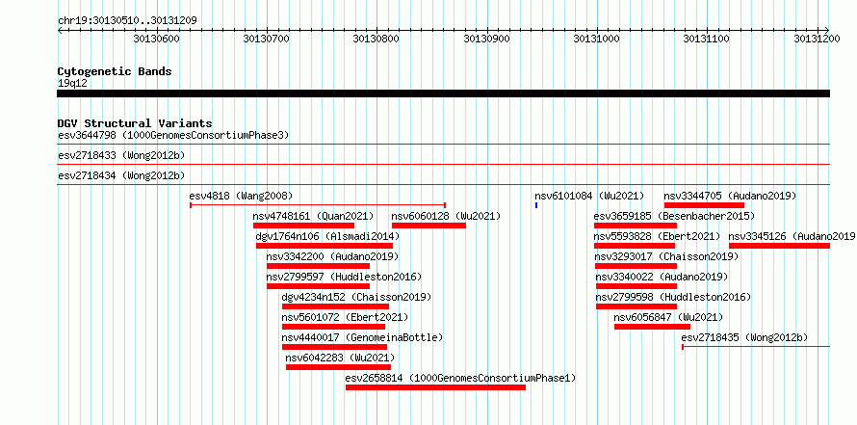This screenshot has height=425, width=857.
Task: Open dgv1764n106 (Alsmadi2014) variant
Action: (327, 236)
